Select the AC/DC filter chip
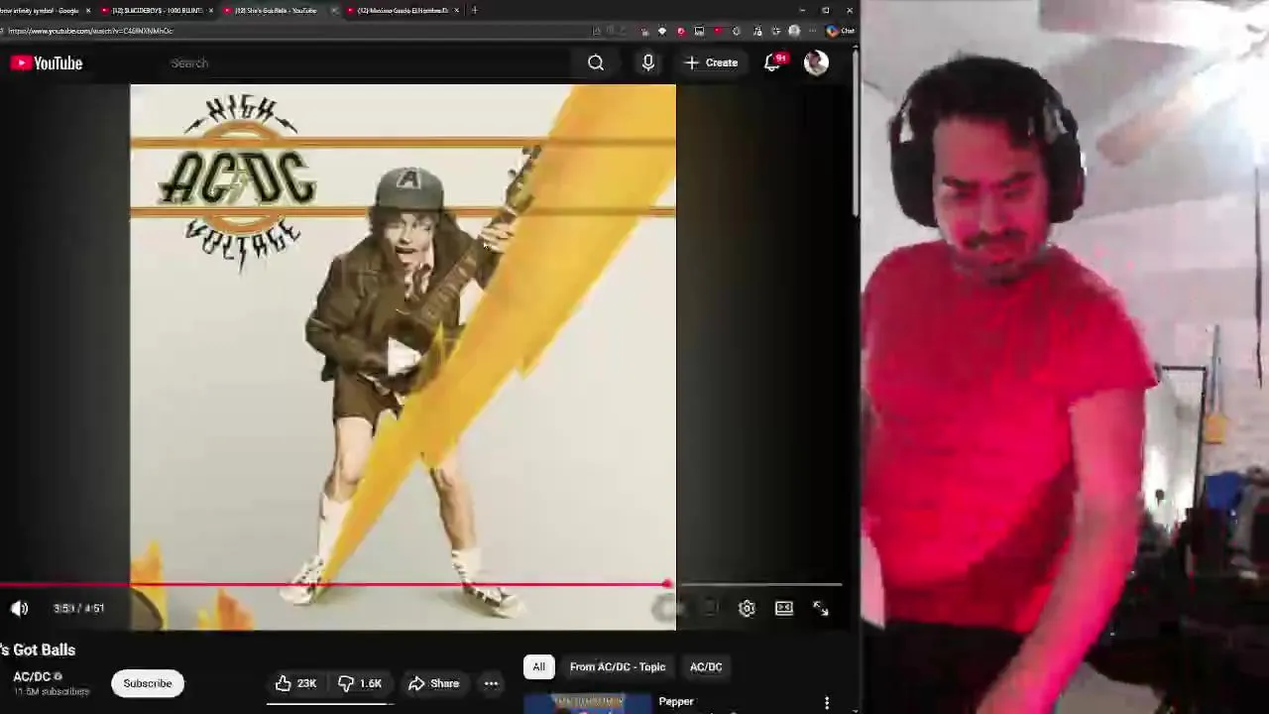 click(706, 667)
